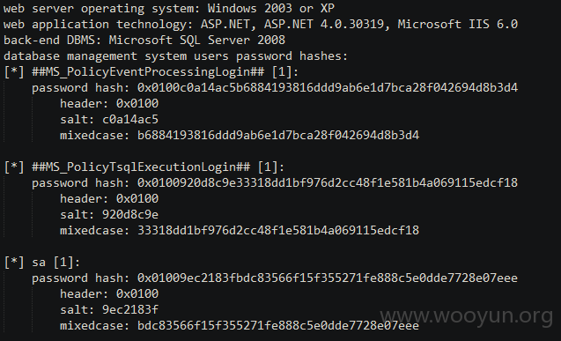
Task: Click the asterisk marker beside sa
Action: point(14,262)
